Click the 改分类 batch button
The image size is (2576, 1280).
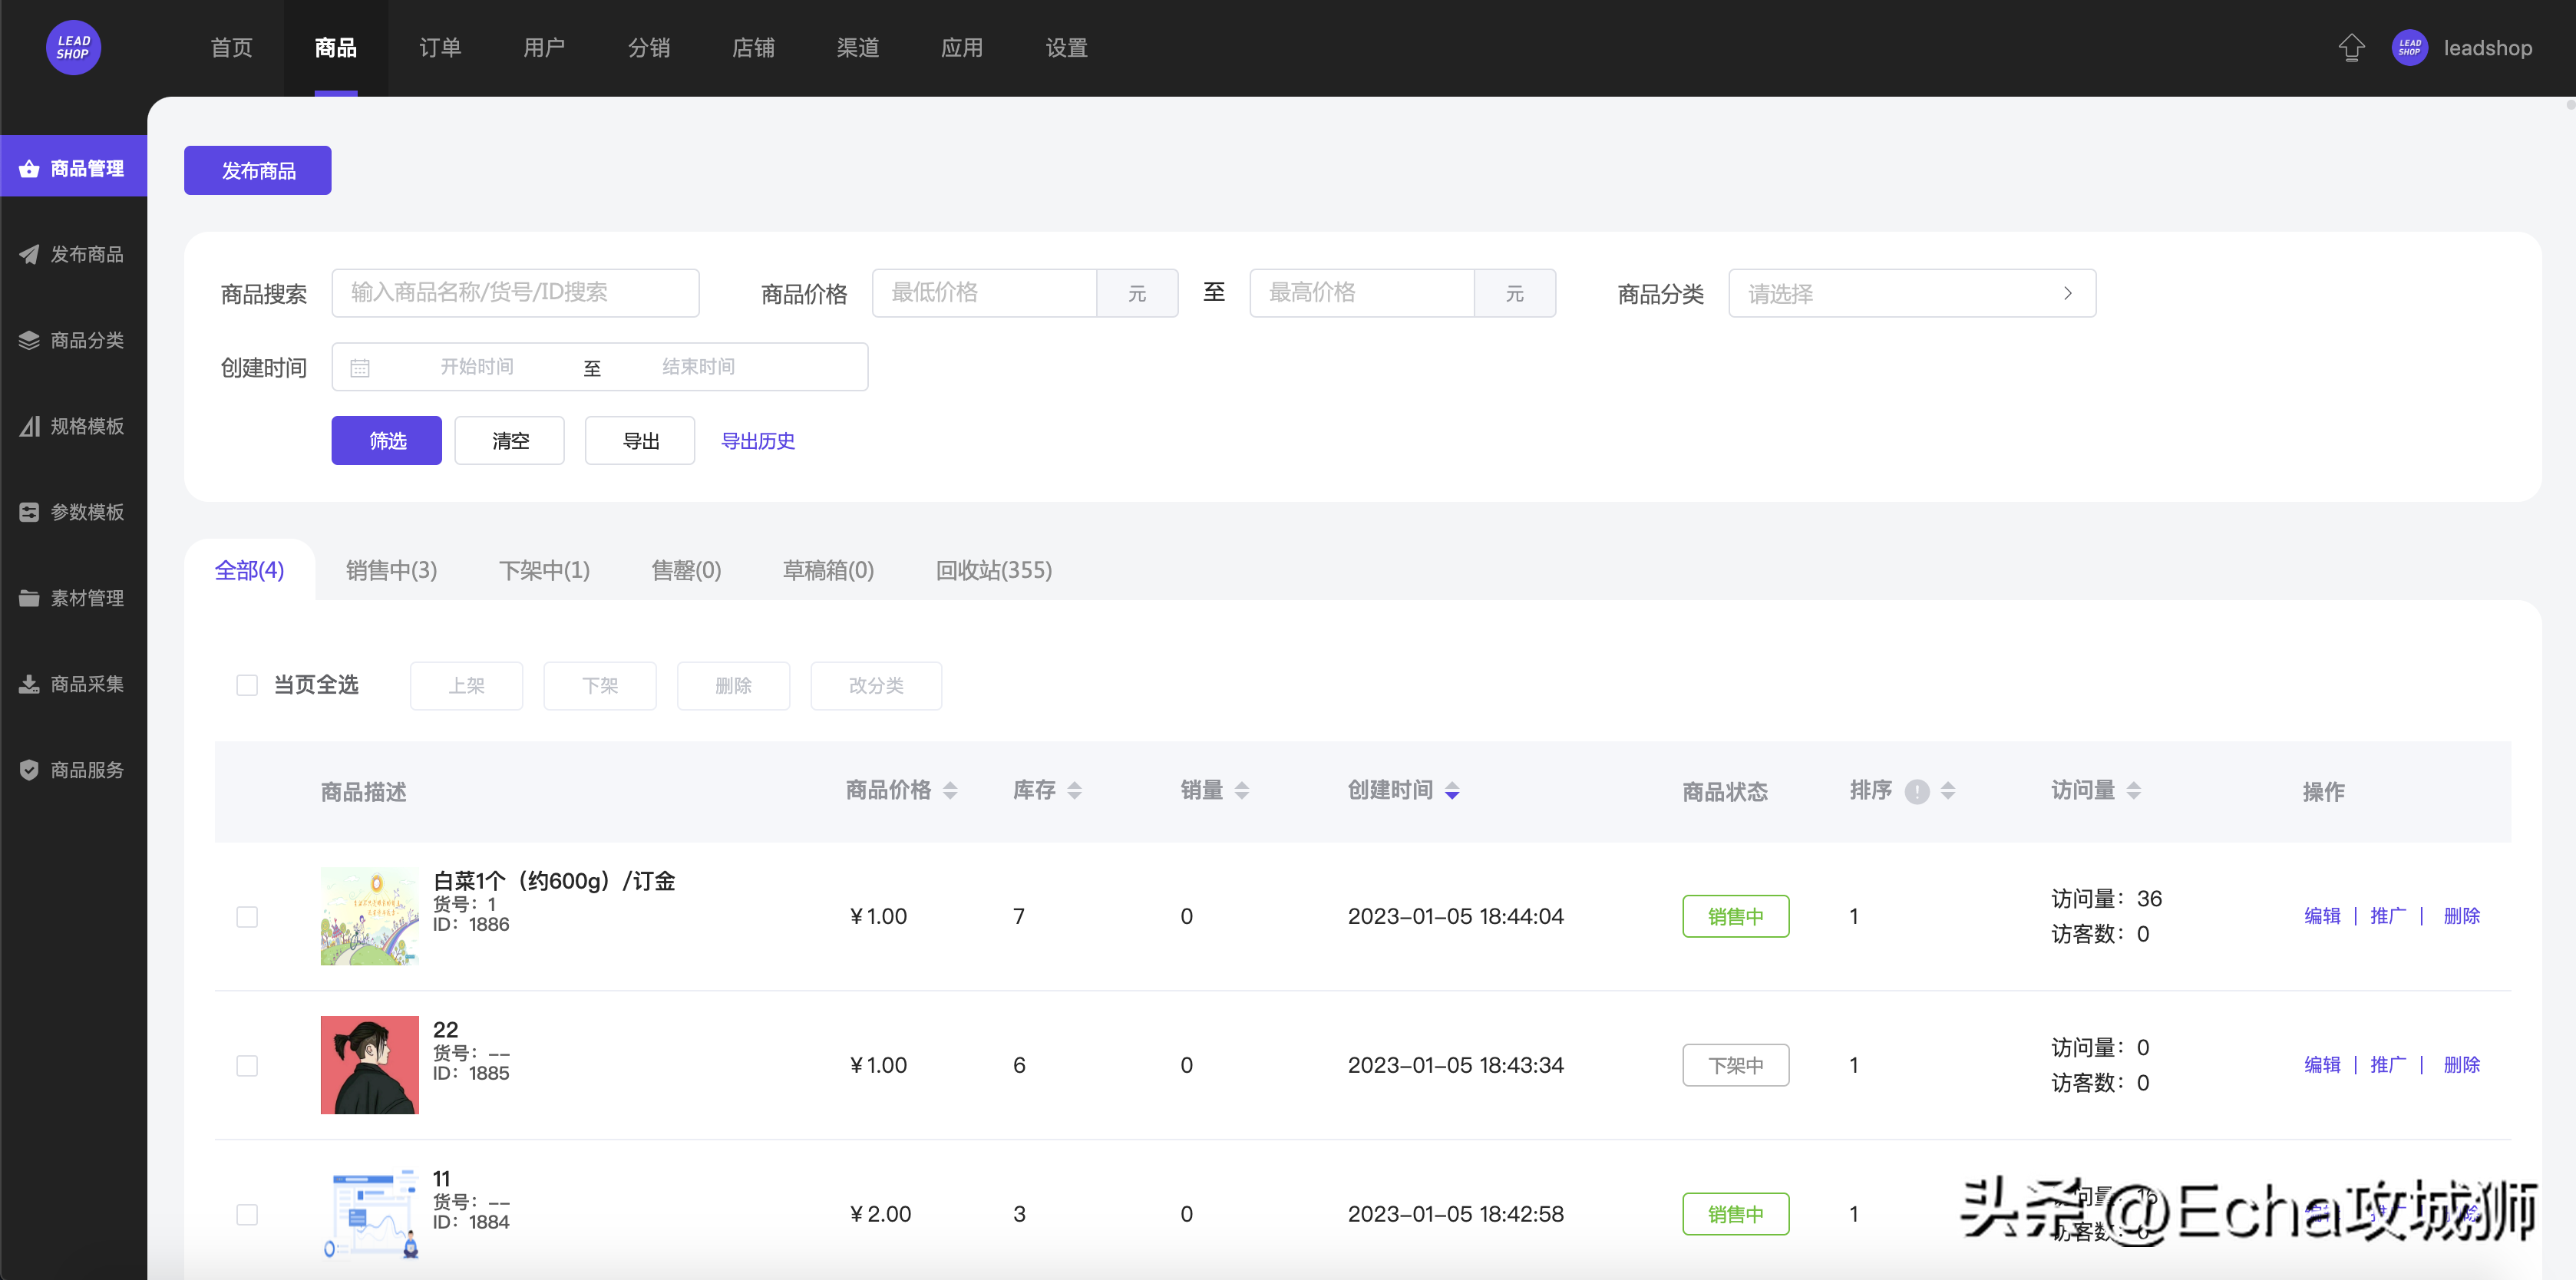pyautogui.click(x=876, y=685)
